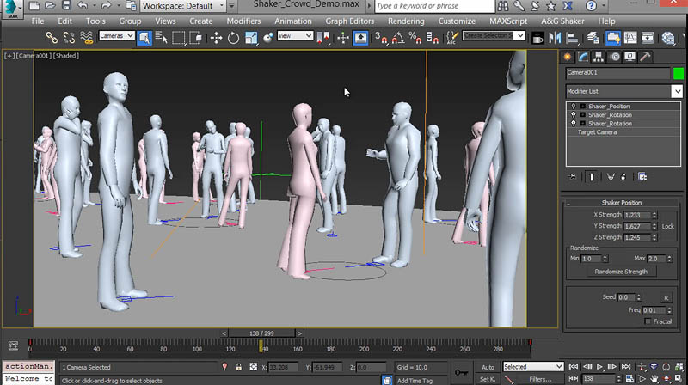Click the green object color swatch

tap(678, 73)
